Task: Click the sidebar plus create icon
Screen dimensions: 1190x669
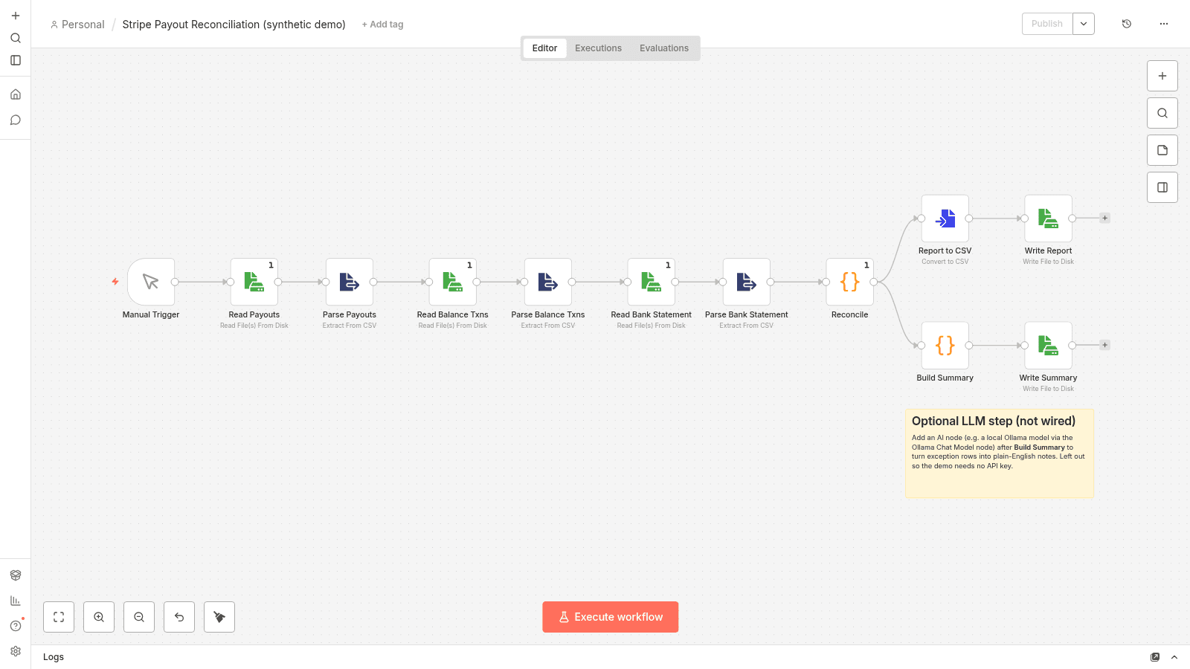Action: click(16, 16)
